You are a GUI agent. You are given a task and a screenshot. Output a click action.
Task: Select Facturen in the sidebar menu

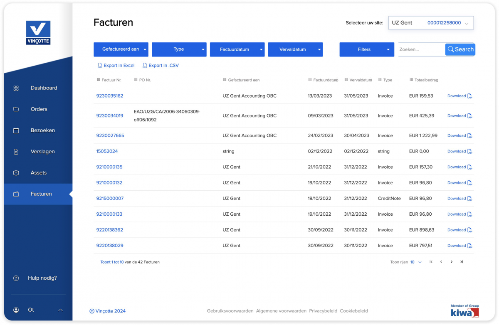[41, 194]
